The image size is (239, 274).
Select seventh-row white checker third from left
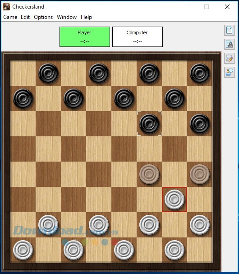(149, 225)
